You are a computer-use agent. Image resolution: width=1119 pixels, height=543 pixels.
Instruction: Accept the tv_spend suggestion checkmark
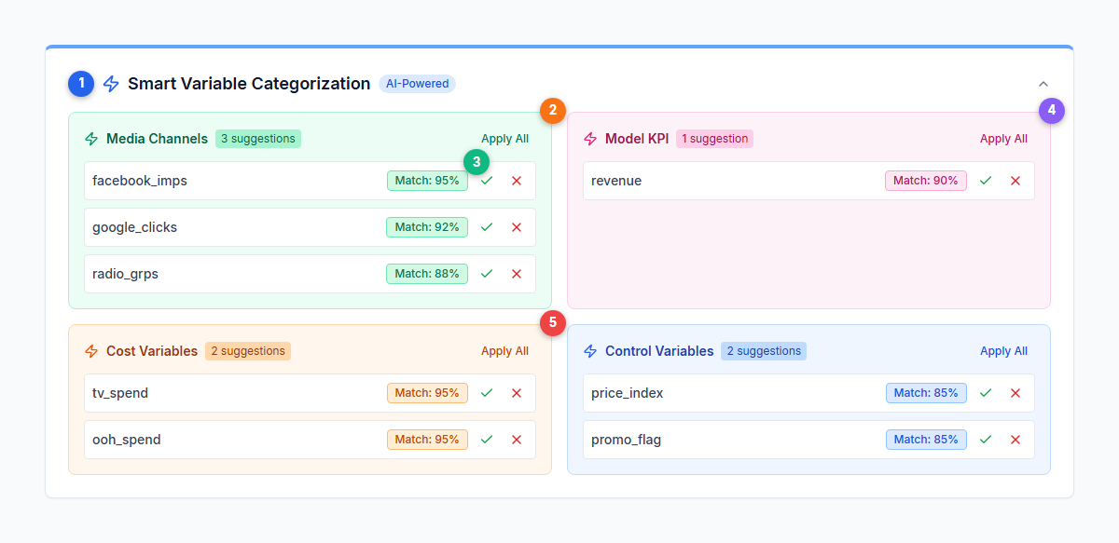click(487, 393)
